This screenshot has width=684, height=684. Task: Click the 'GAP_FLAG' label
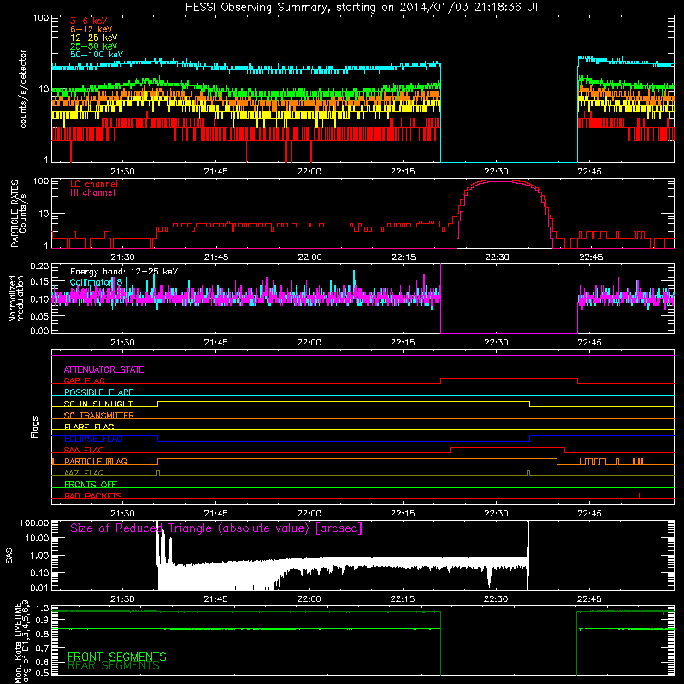pos(84,380)
